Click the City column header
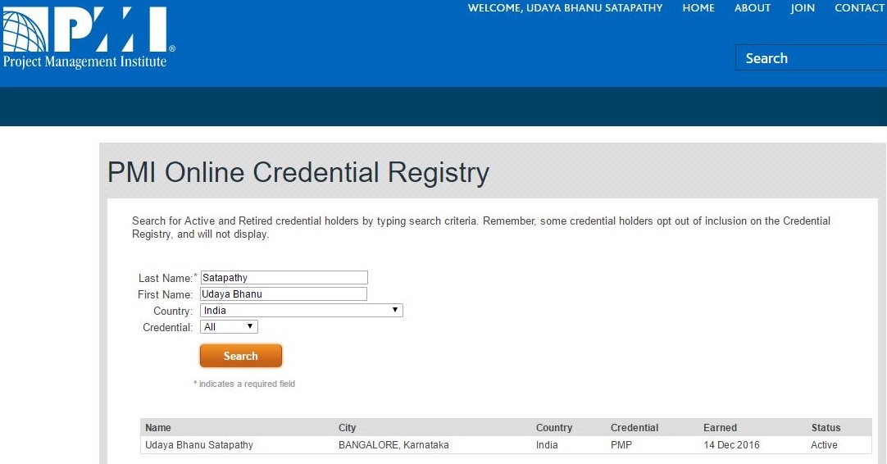 [x=348, y=428]
